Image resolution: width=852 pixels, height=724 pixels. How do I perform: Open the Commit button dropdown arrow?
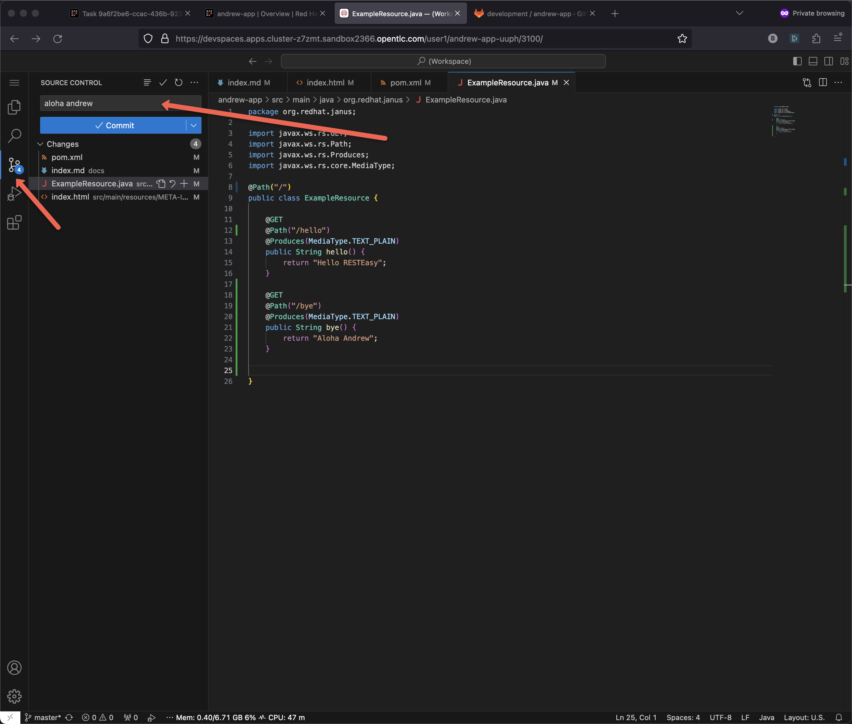[x=193, y=125]
